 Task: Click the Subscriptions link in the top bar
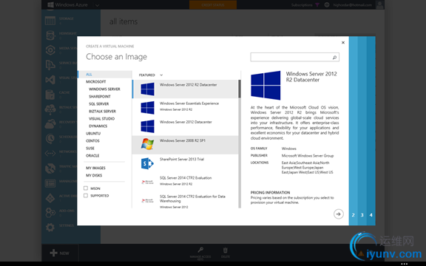(x=302, y=5)
